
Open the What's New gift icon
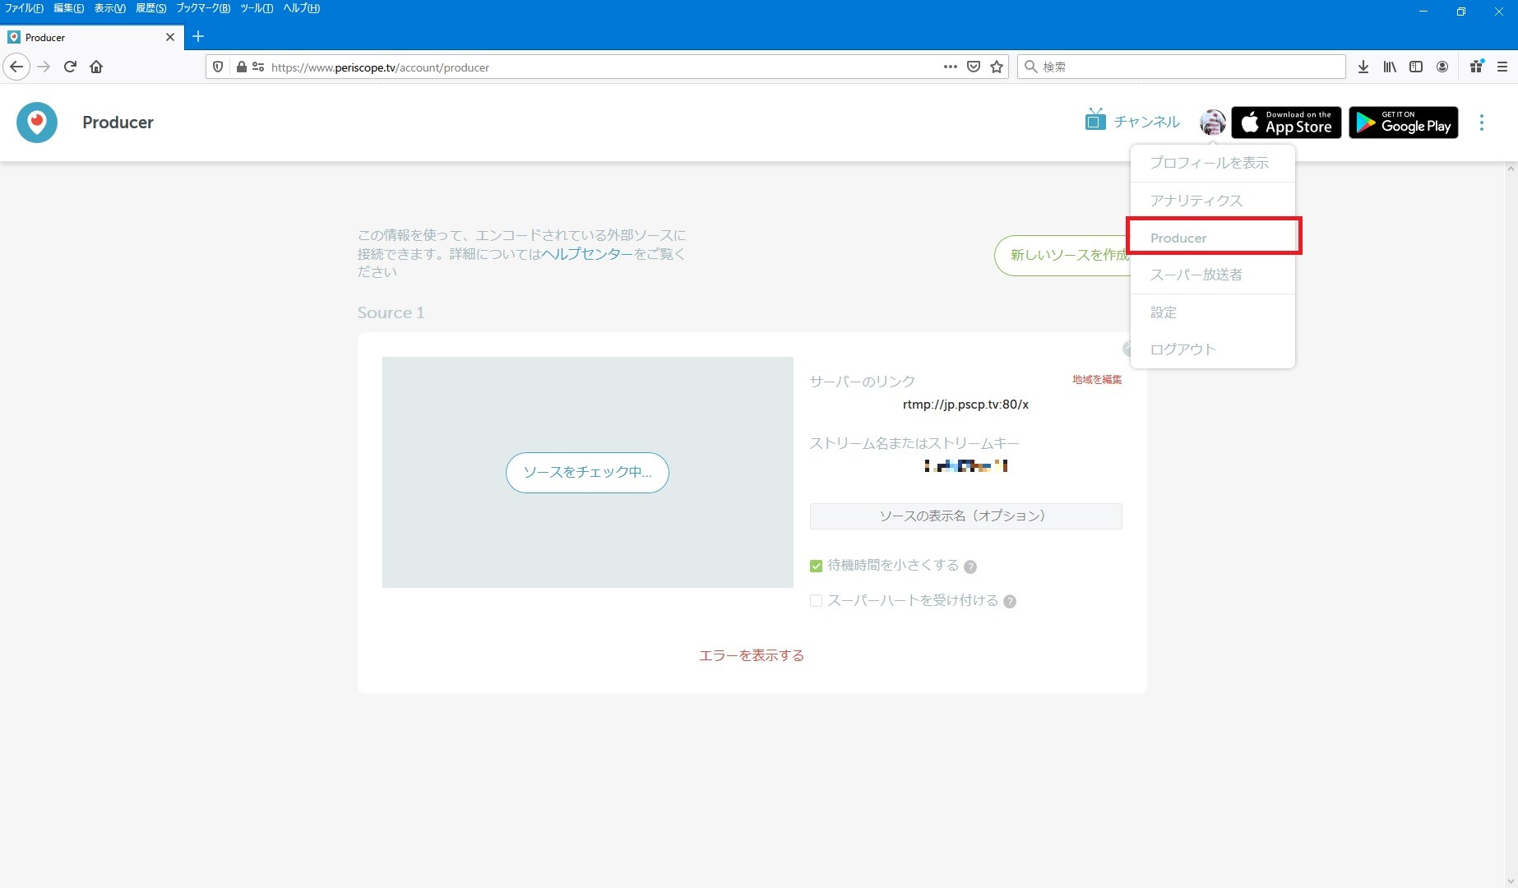pyautogui.click(x=1477, y=67)
